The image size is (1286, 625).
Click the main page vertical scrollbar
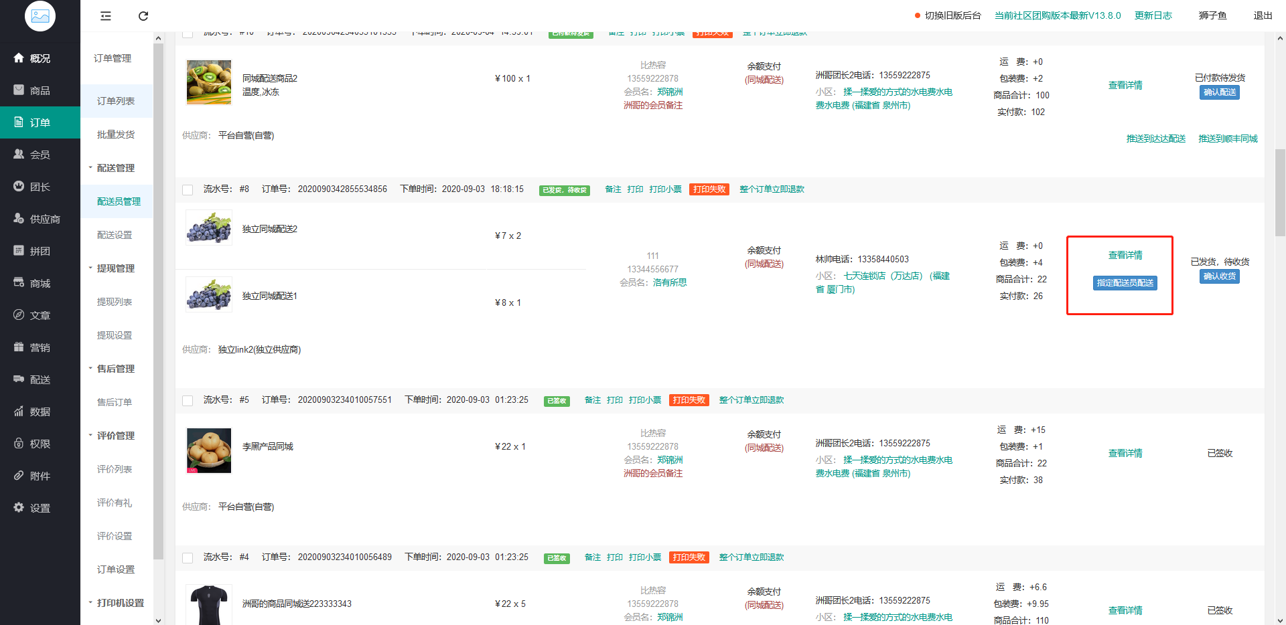point(1280,192)
